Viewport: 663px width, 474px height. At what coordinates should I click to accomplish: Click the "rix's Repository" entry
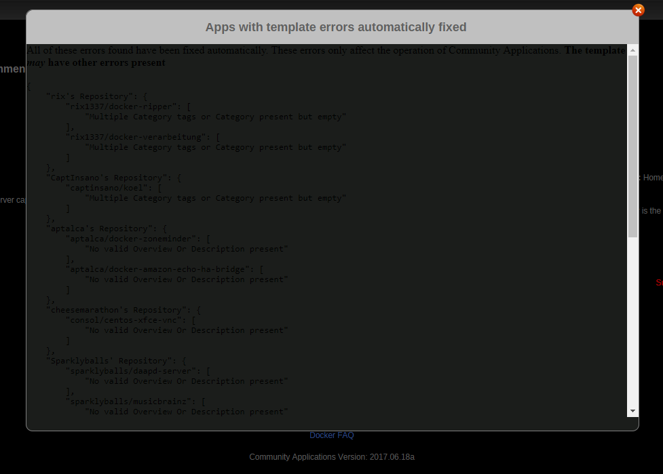(96, 96)
